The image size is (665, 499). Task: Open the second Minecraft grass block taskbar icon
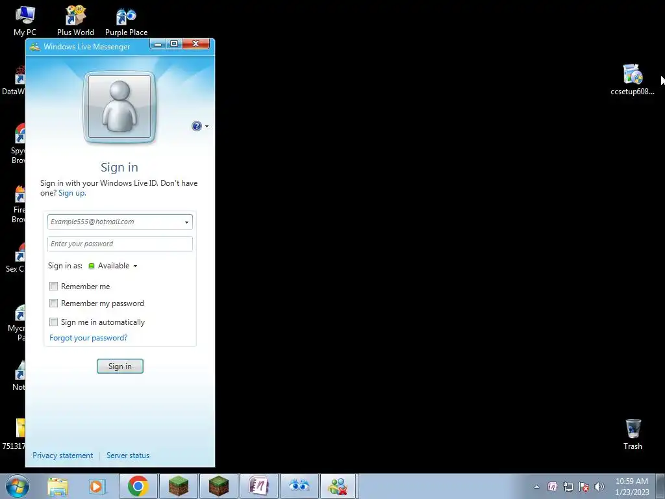pyautogui.click(x=218, y=486)
